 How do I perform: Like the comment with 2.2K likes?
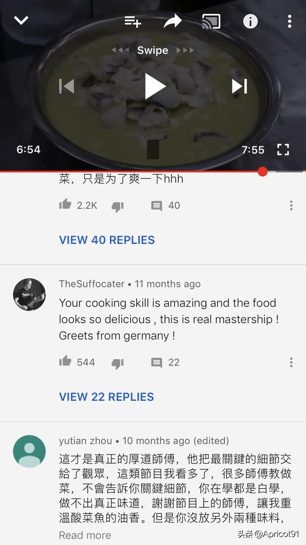point(65,204)
